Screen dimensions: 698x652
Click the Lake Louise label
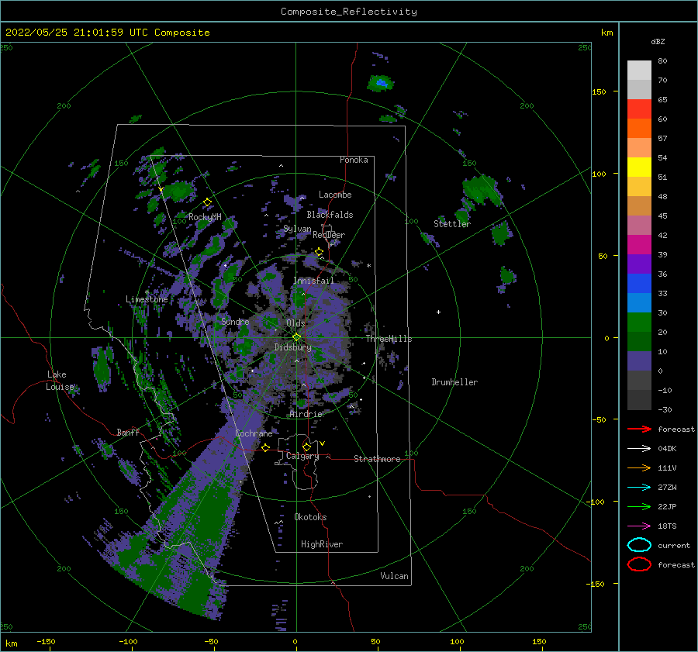(60, 381)
